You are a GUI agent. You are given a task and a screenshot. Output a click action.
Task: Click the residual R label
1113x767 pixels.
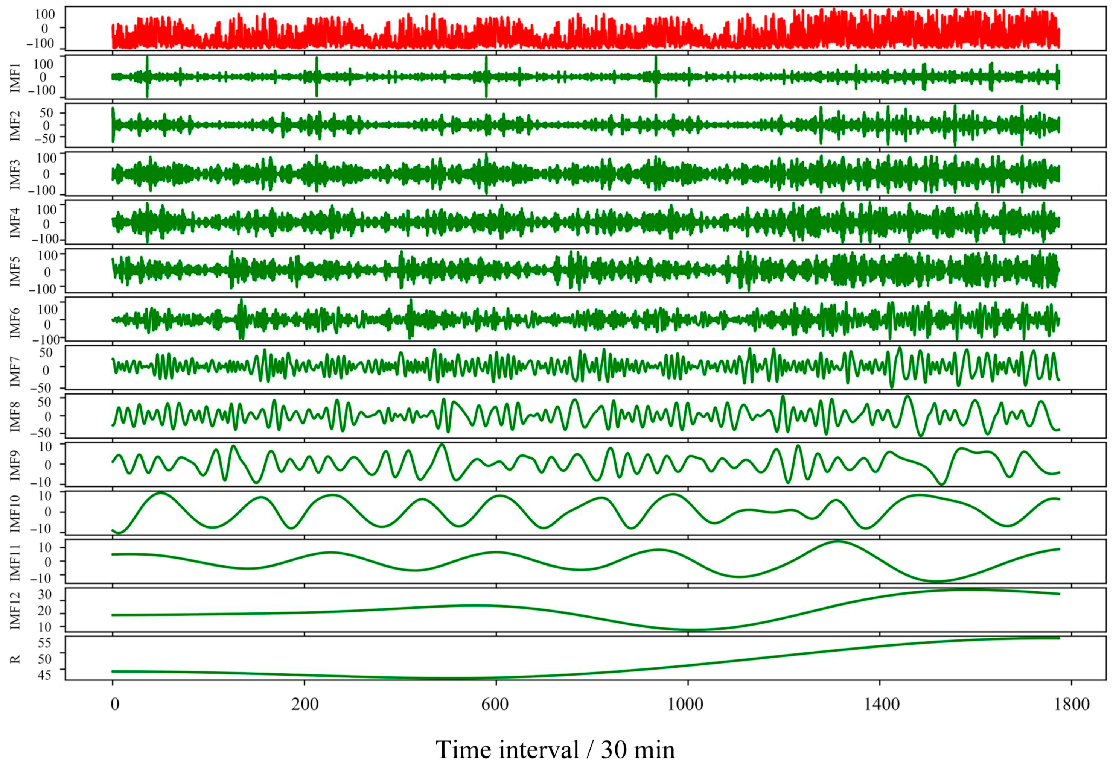(15, 658)
